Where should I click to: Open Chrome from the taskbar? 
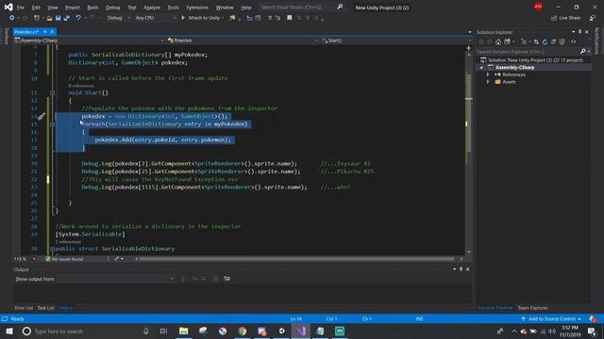[243, 331]
